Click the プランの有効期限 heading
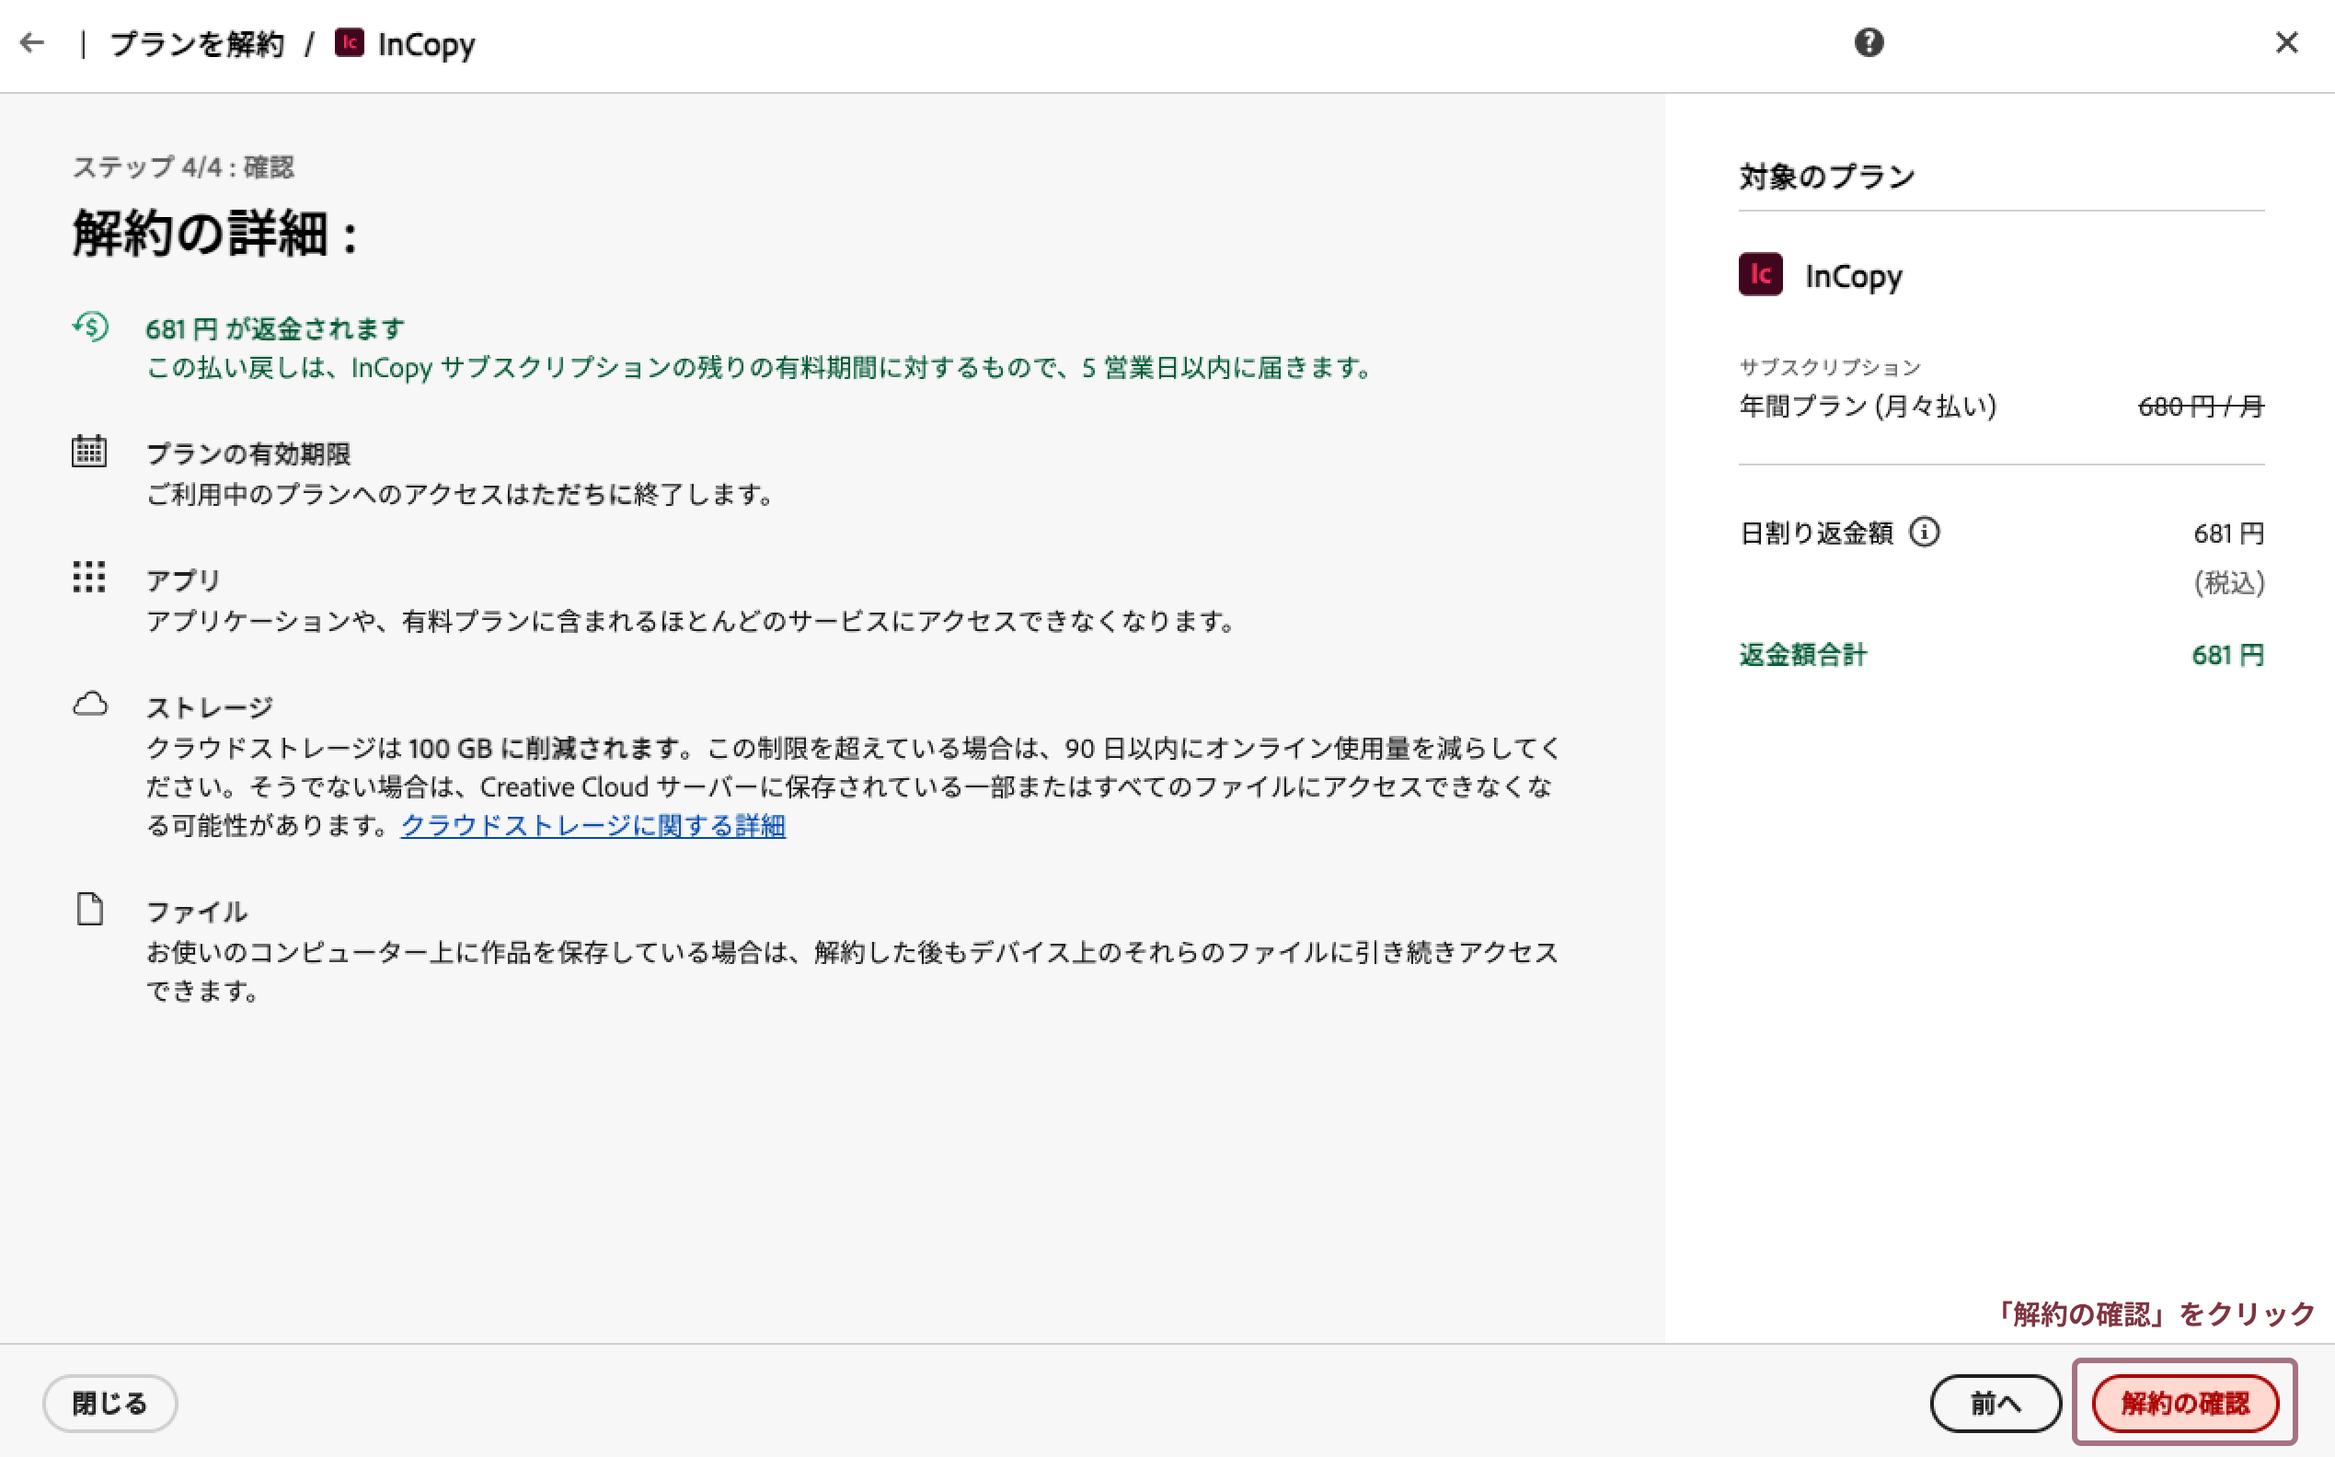This screenshot has height=1457, width=2335. (247, 453)
